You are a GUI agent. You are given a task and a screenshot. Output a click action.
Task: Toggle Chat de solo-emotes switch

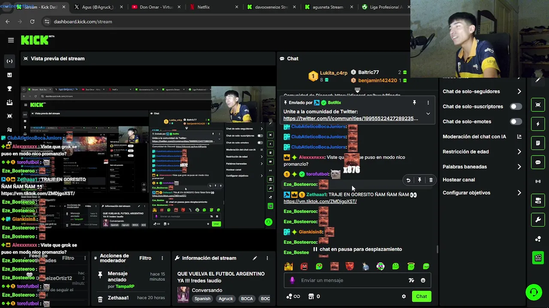point(516,121)
